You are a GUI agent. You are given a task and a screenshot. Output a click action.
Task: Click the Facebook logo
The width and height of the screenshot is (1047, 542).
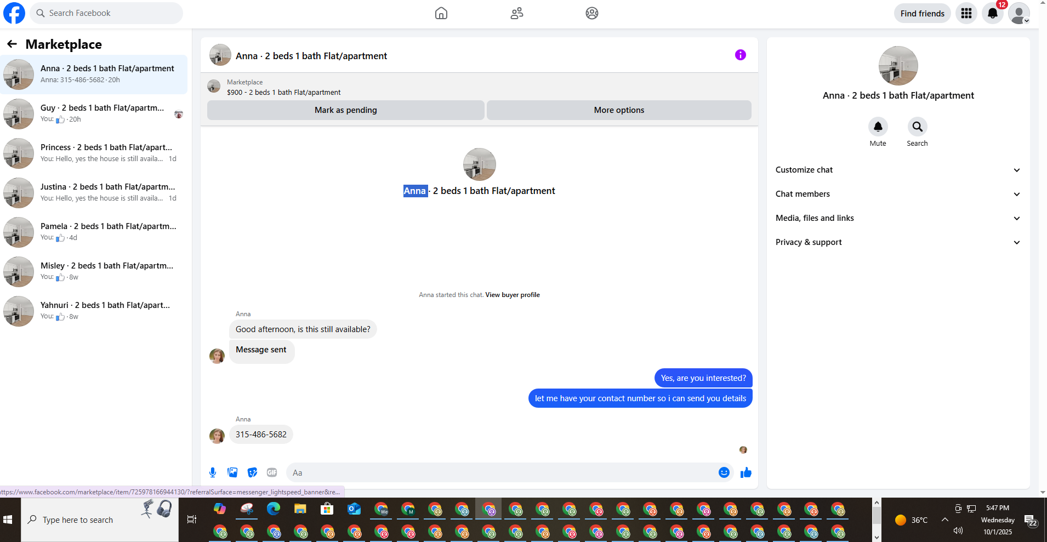pos(14,13)
